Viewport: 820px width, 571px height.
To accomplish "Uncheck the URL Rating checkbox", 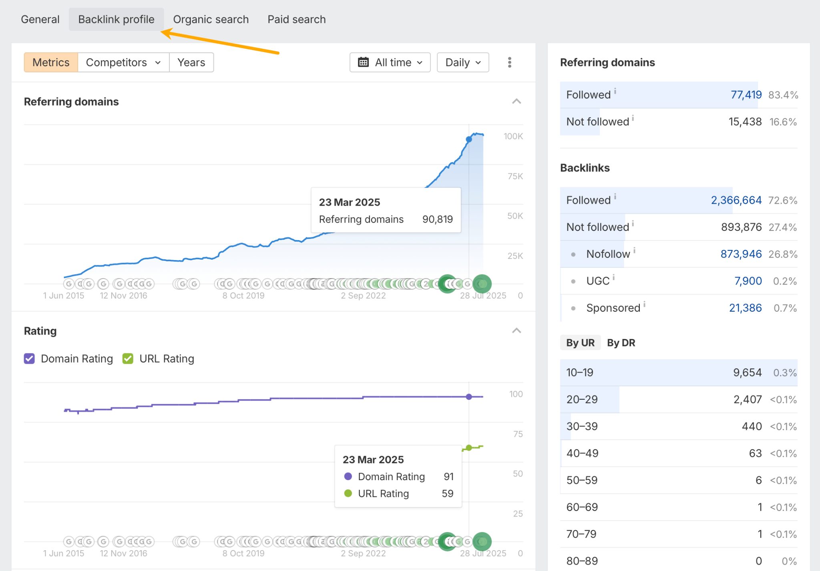I will pyautogui.click(x=128, y=359).
